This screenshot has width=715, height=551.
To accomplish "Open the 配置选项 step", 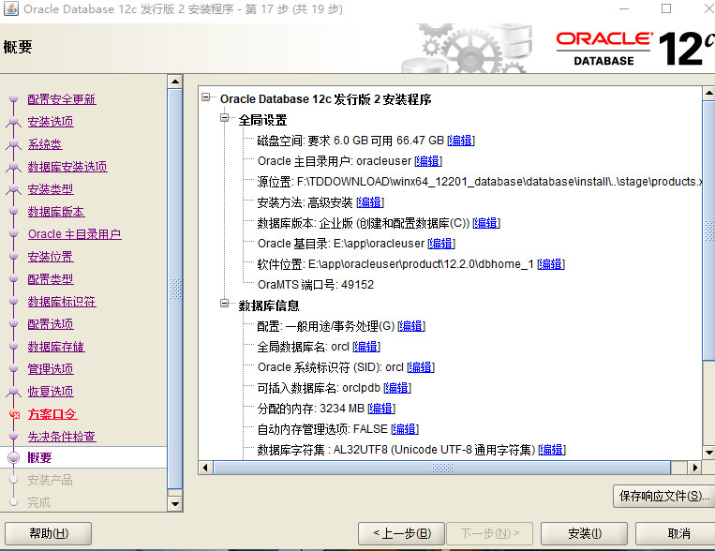I will [51, 324].
